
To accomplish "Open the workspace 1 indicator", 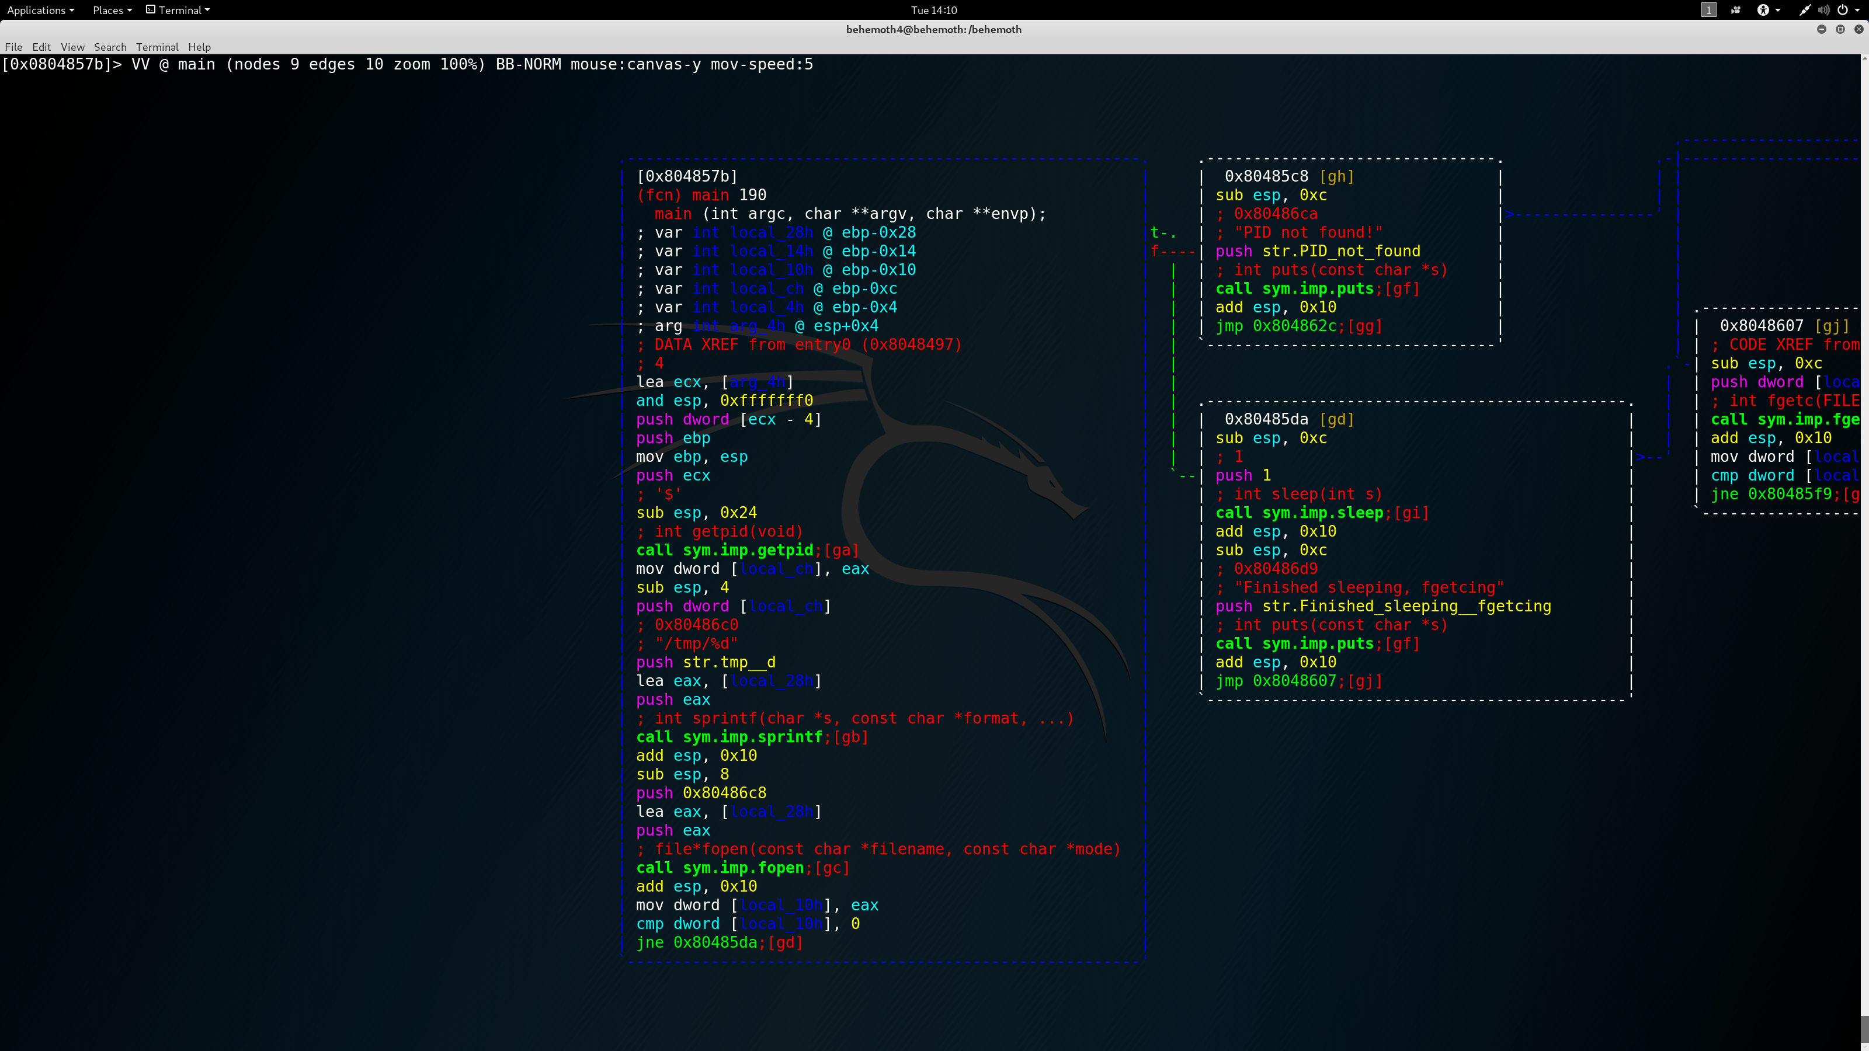I will click(x=1708, y=10).
